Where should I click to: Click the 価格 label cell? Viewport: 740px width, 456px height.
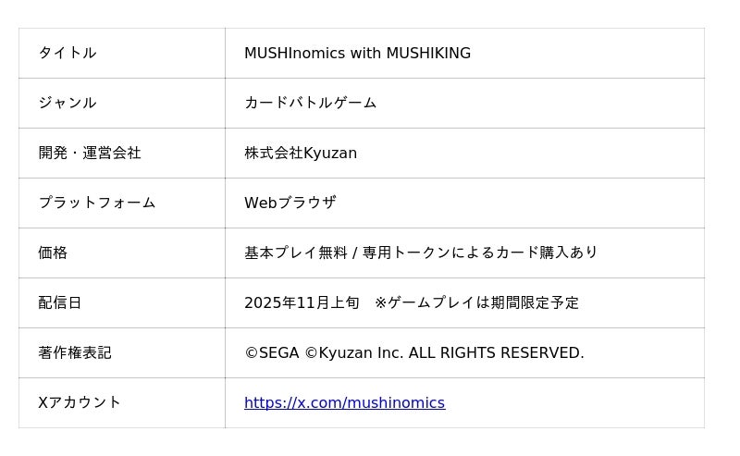pos(53,253)
